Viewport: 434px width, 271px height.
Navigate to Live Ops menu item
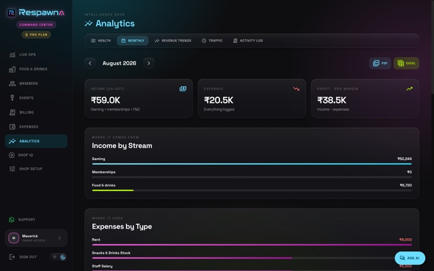pyautogui.click(x=36, y=55)
